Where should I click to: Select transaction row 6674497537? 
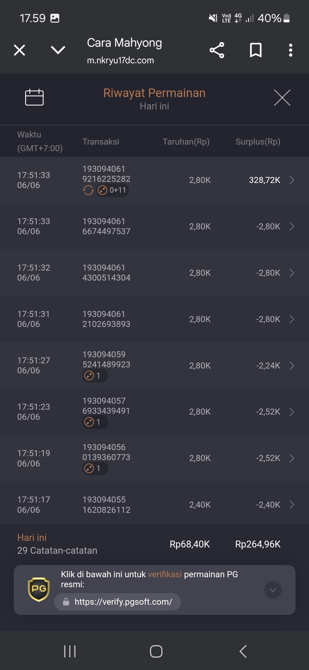[x=154, y=226]
